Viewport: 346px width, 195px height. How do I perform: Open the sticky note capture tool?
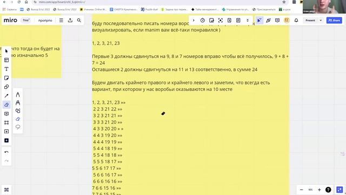click(211, 21)
